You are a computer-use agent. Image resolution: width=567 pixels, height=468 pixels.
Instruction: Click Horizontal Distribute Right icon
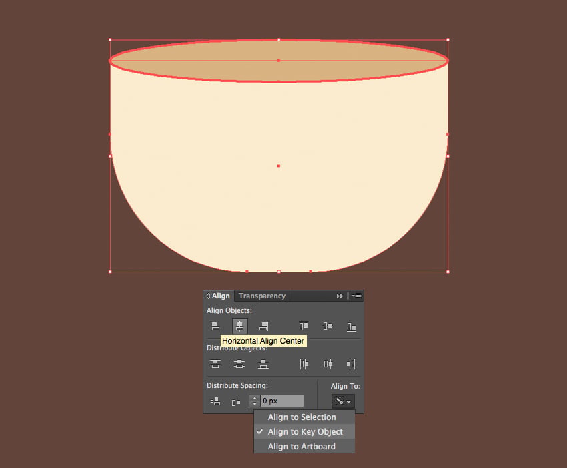pyautogui.click(x=351, y=363)
